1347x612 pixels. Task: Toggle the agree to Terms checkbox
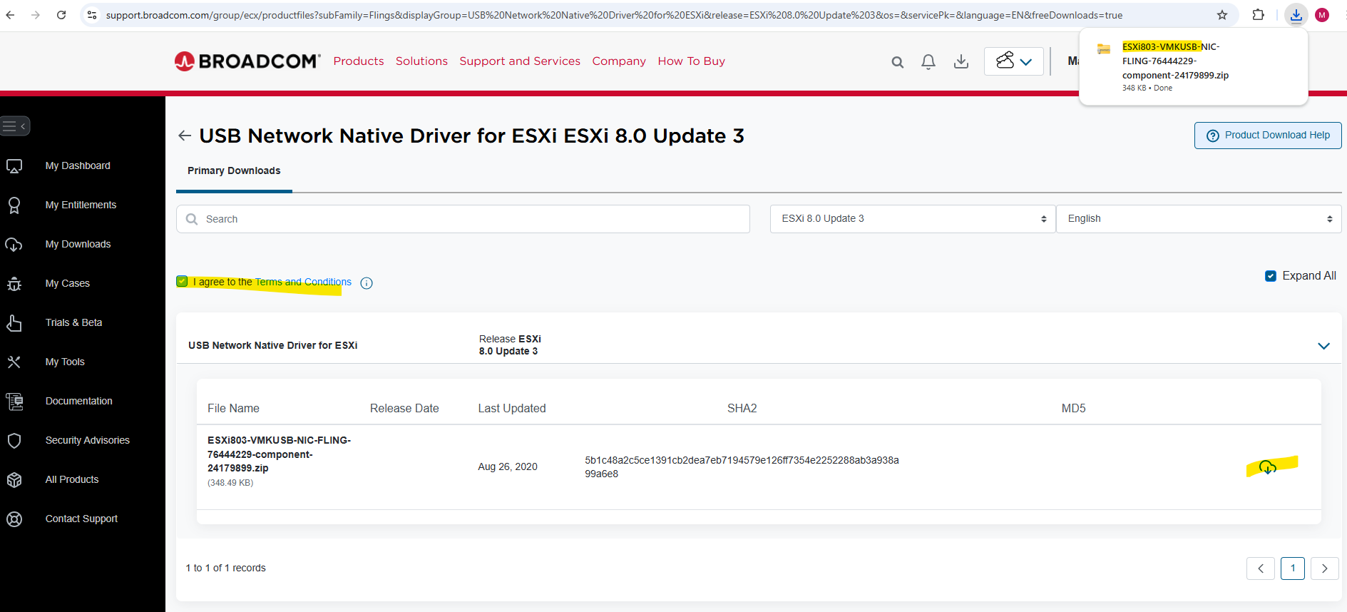point(183,281)
